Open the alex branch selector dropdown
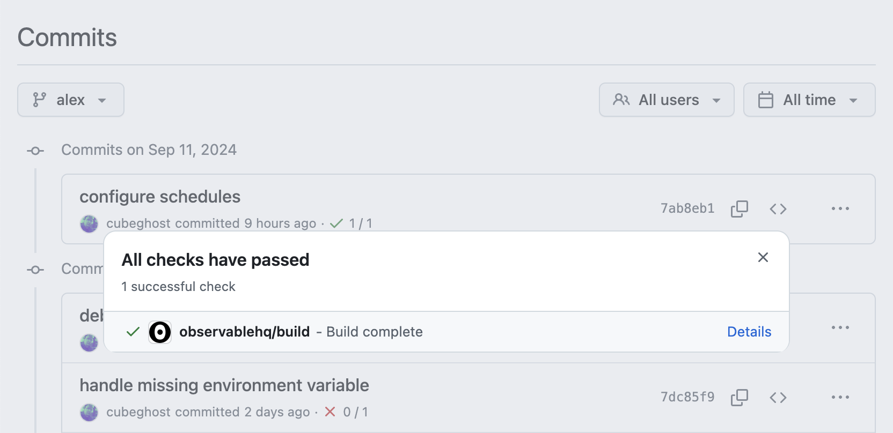The image size is (893, 433). tap(70, 100)
